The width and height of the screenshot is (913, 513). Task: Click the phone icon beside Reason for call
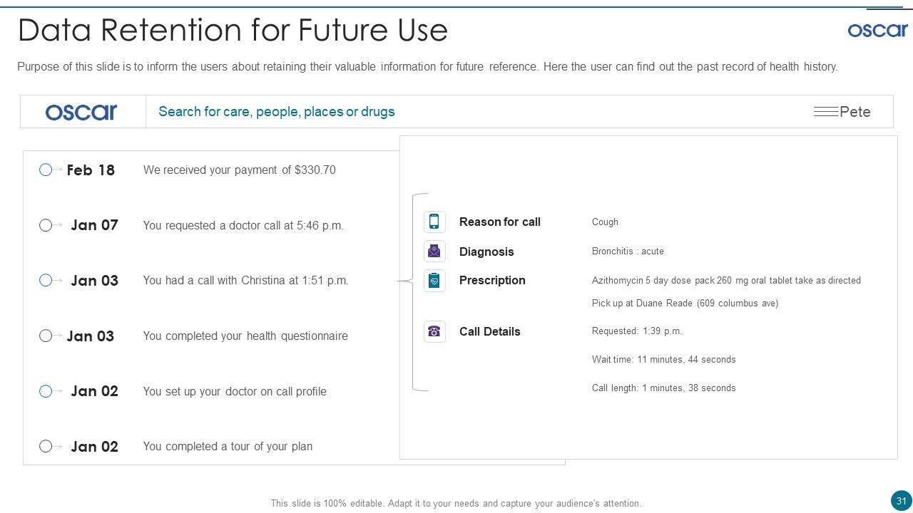tap(434, 222)
